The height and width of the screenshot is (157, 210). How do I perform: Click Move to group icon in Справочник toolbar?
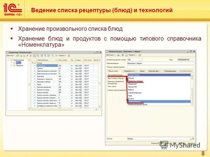point(38,55)
